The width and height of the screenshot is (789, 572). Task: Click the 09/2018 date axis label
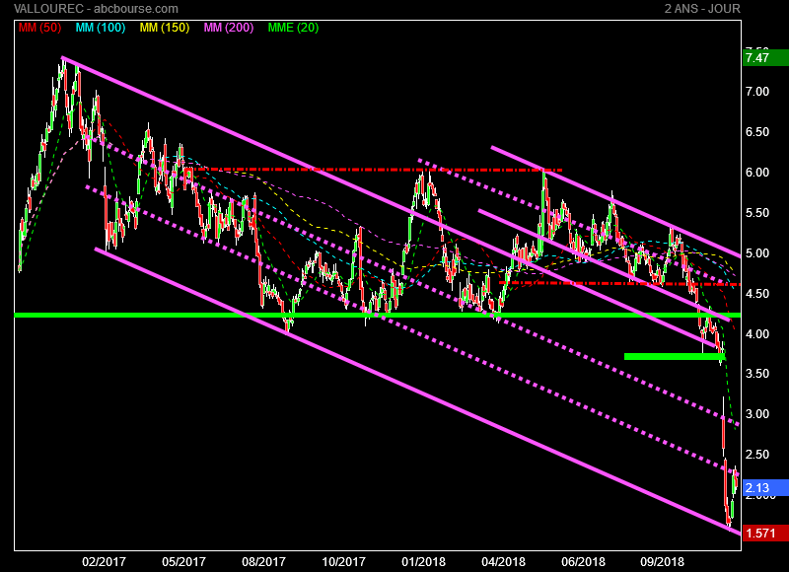tap(662, 561)
